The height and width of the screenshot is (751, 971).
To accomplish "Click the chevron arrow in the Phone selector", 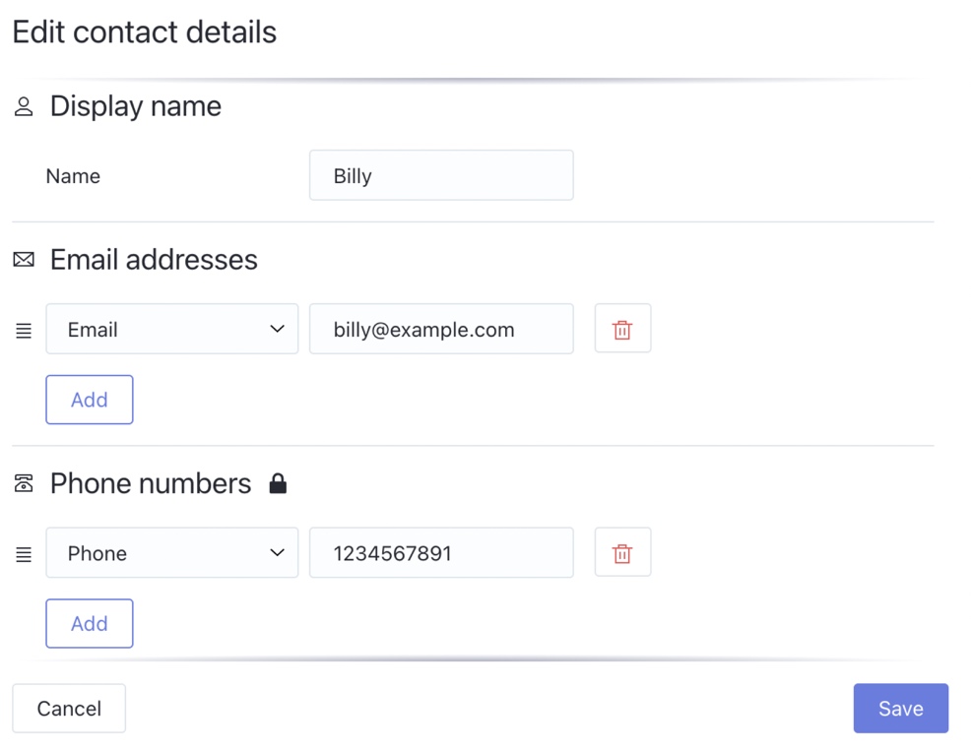I will [277, 552].
